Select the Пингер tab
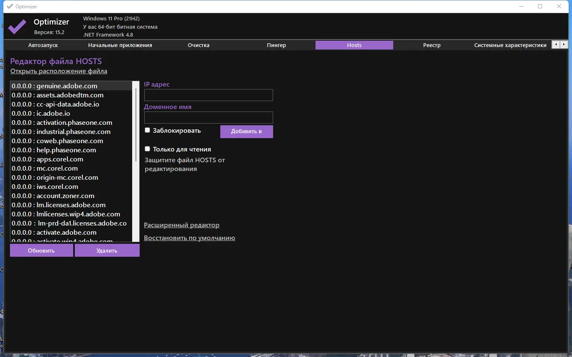The width and height of the screenshot is (572, 357). tap(276, 45)
